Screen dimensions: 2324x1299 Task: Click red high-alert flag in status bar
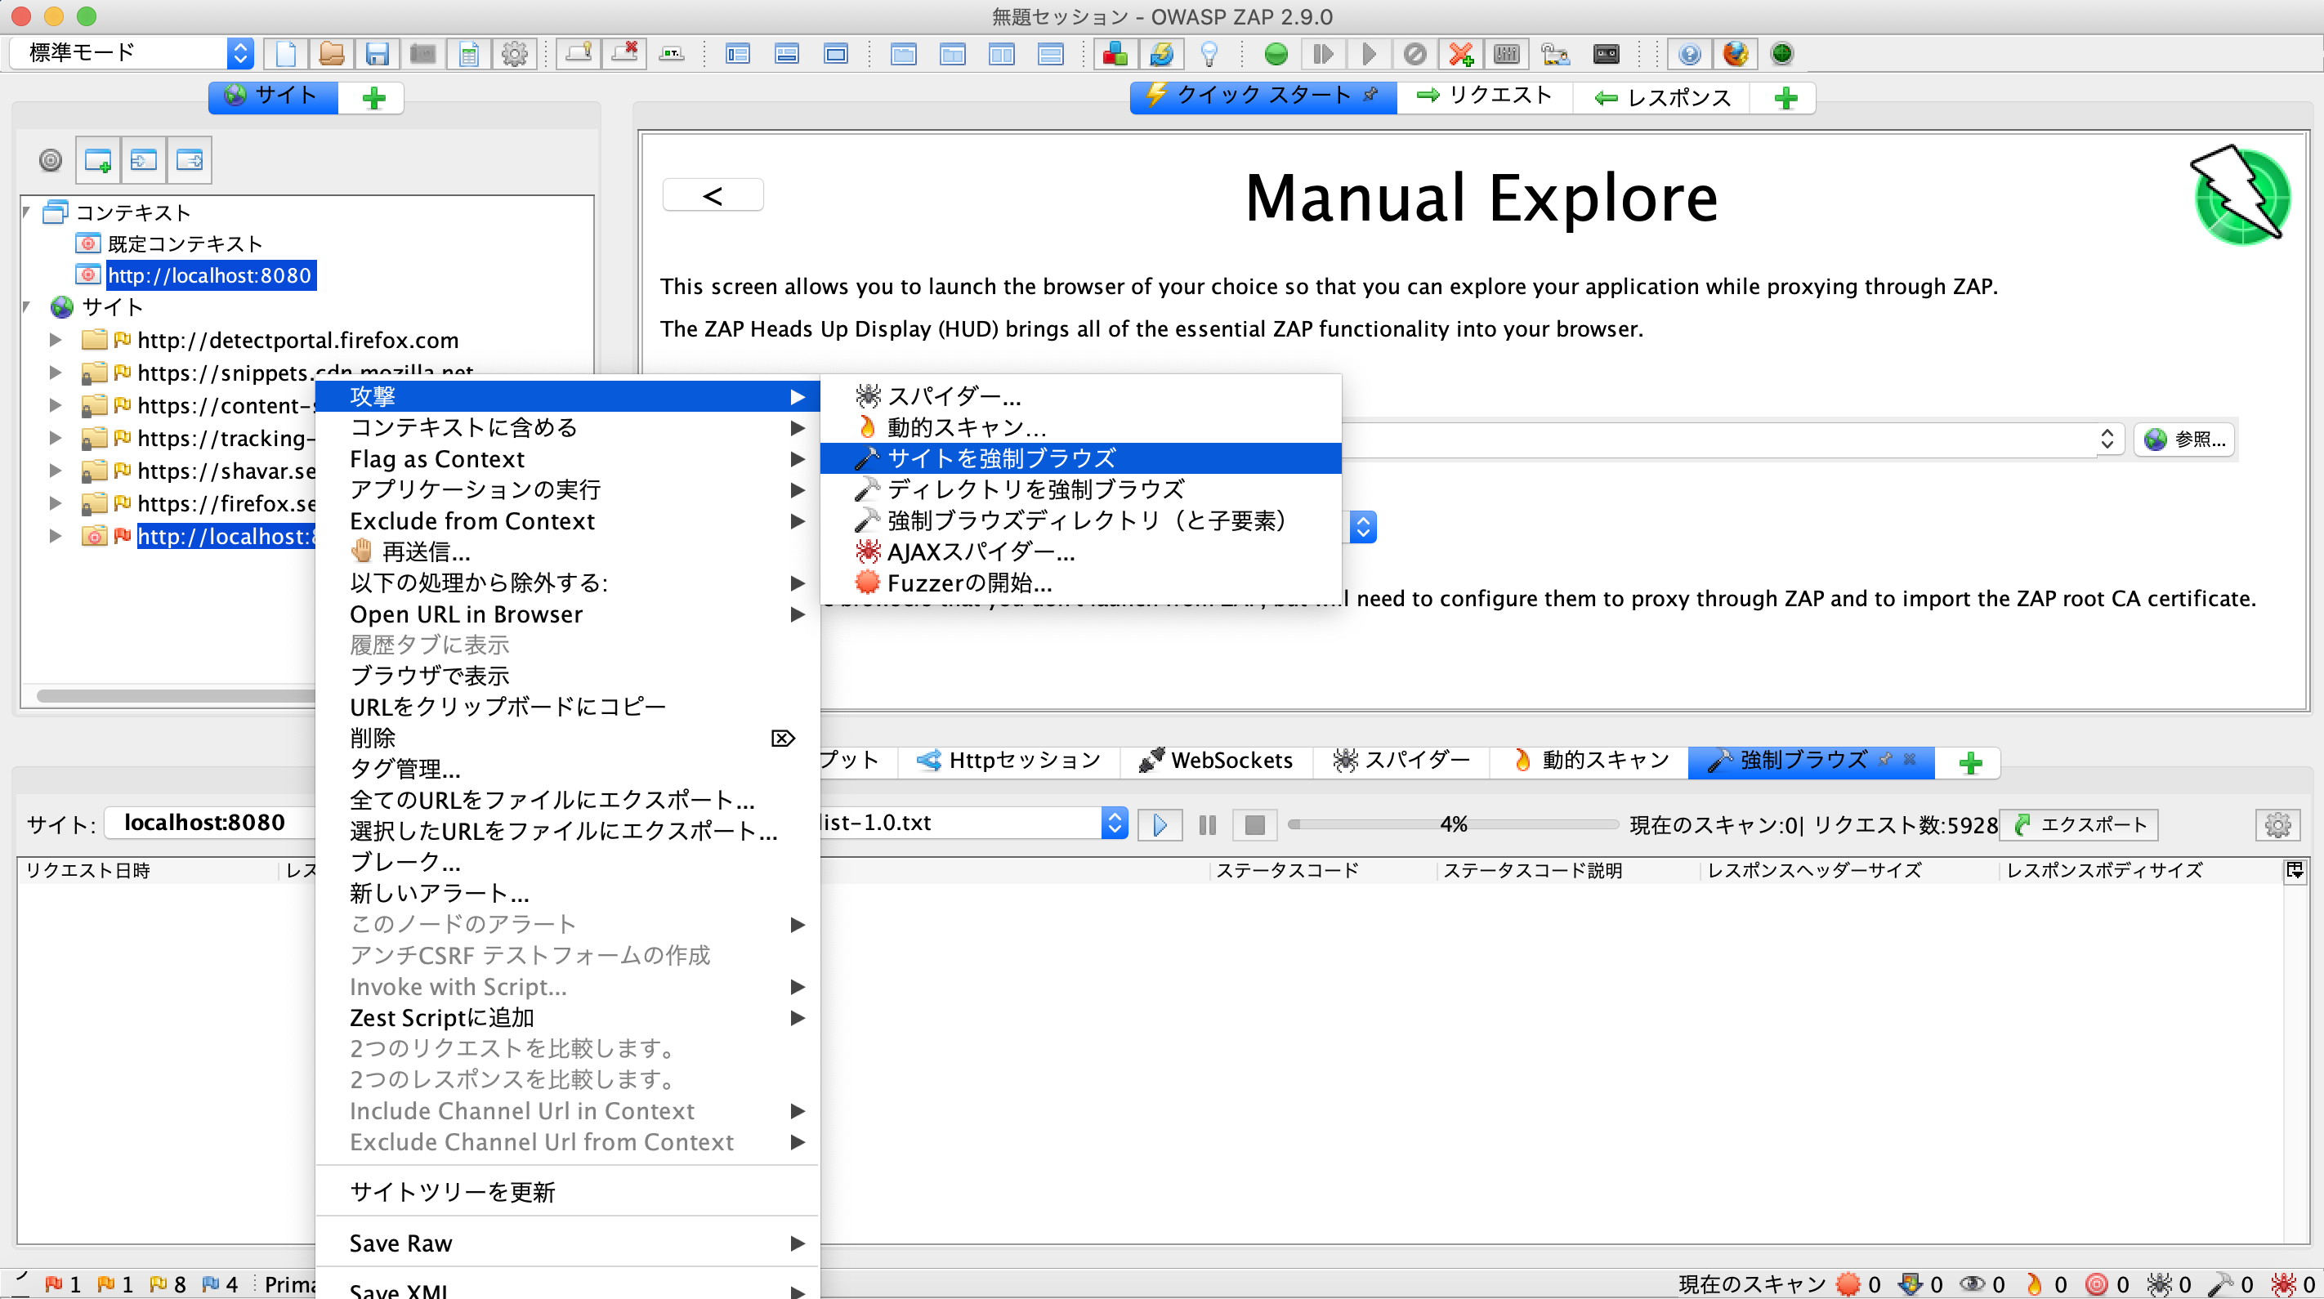point(54,1283)
